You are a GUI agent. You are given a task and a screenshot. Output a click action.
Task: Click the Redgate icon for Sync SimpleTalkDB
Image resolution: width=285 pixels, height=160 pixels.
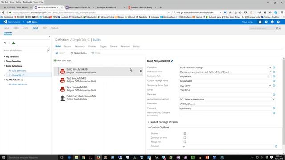click(62, 89)
